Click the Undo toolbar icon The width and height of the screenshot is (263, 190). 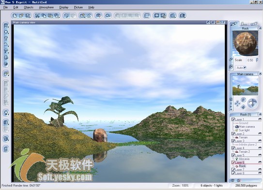pos(66,16)
